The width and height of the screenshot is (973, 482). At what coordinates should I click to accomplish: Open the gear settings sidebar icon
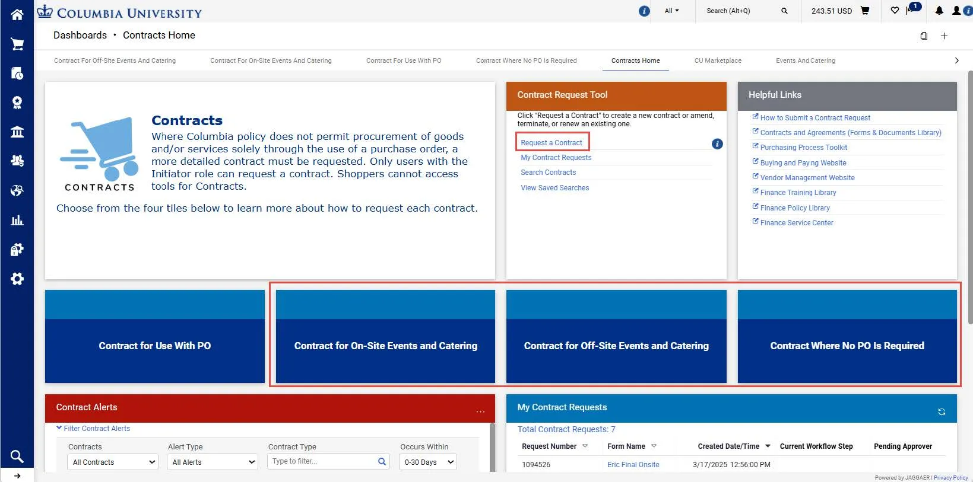coord(17,279)
